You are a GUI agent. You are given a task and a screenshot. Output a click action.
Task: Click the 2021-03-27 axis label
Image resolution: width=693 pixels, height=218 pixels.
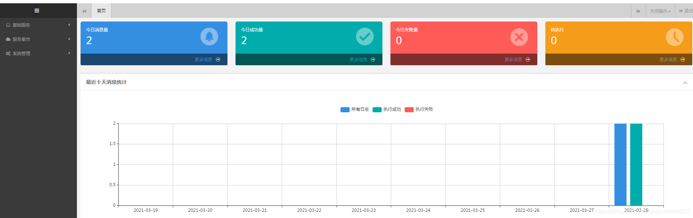point(582,210)
